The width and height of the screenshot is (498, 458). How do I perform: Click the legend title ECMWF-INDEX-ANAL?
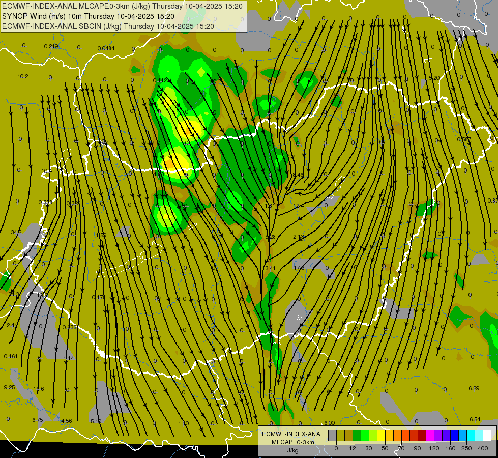point(292,434)
